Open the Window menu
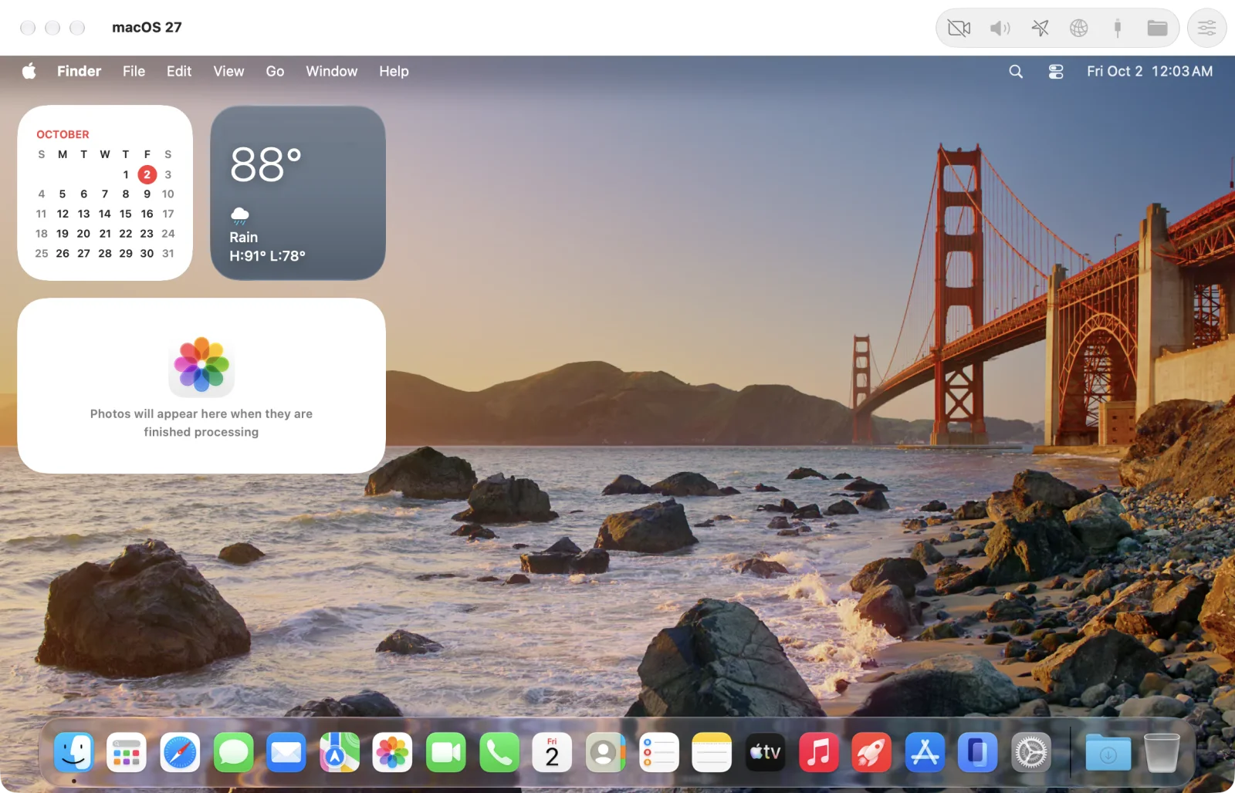The width and height of the screenshot is (1235, 793). (332, 71)
